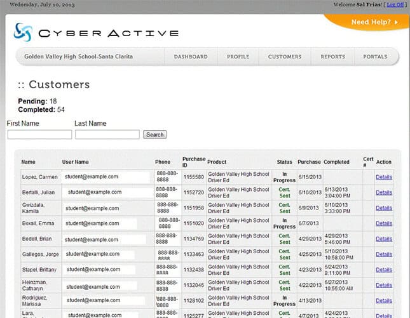
Task: Click the Status column header
Action: pos(285,162)
